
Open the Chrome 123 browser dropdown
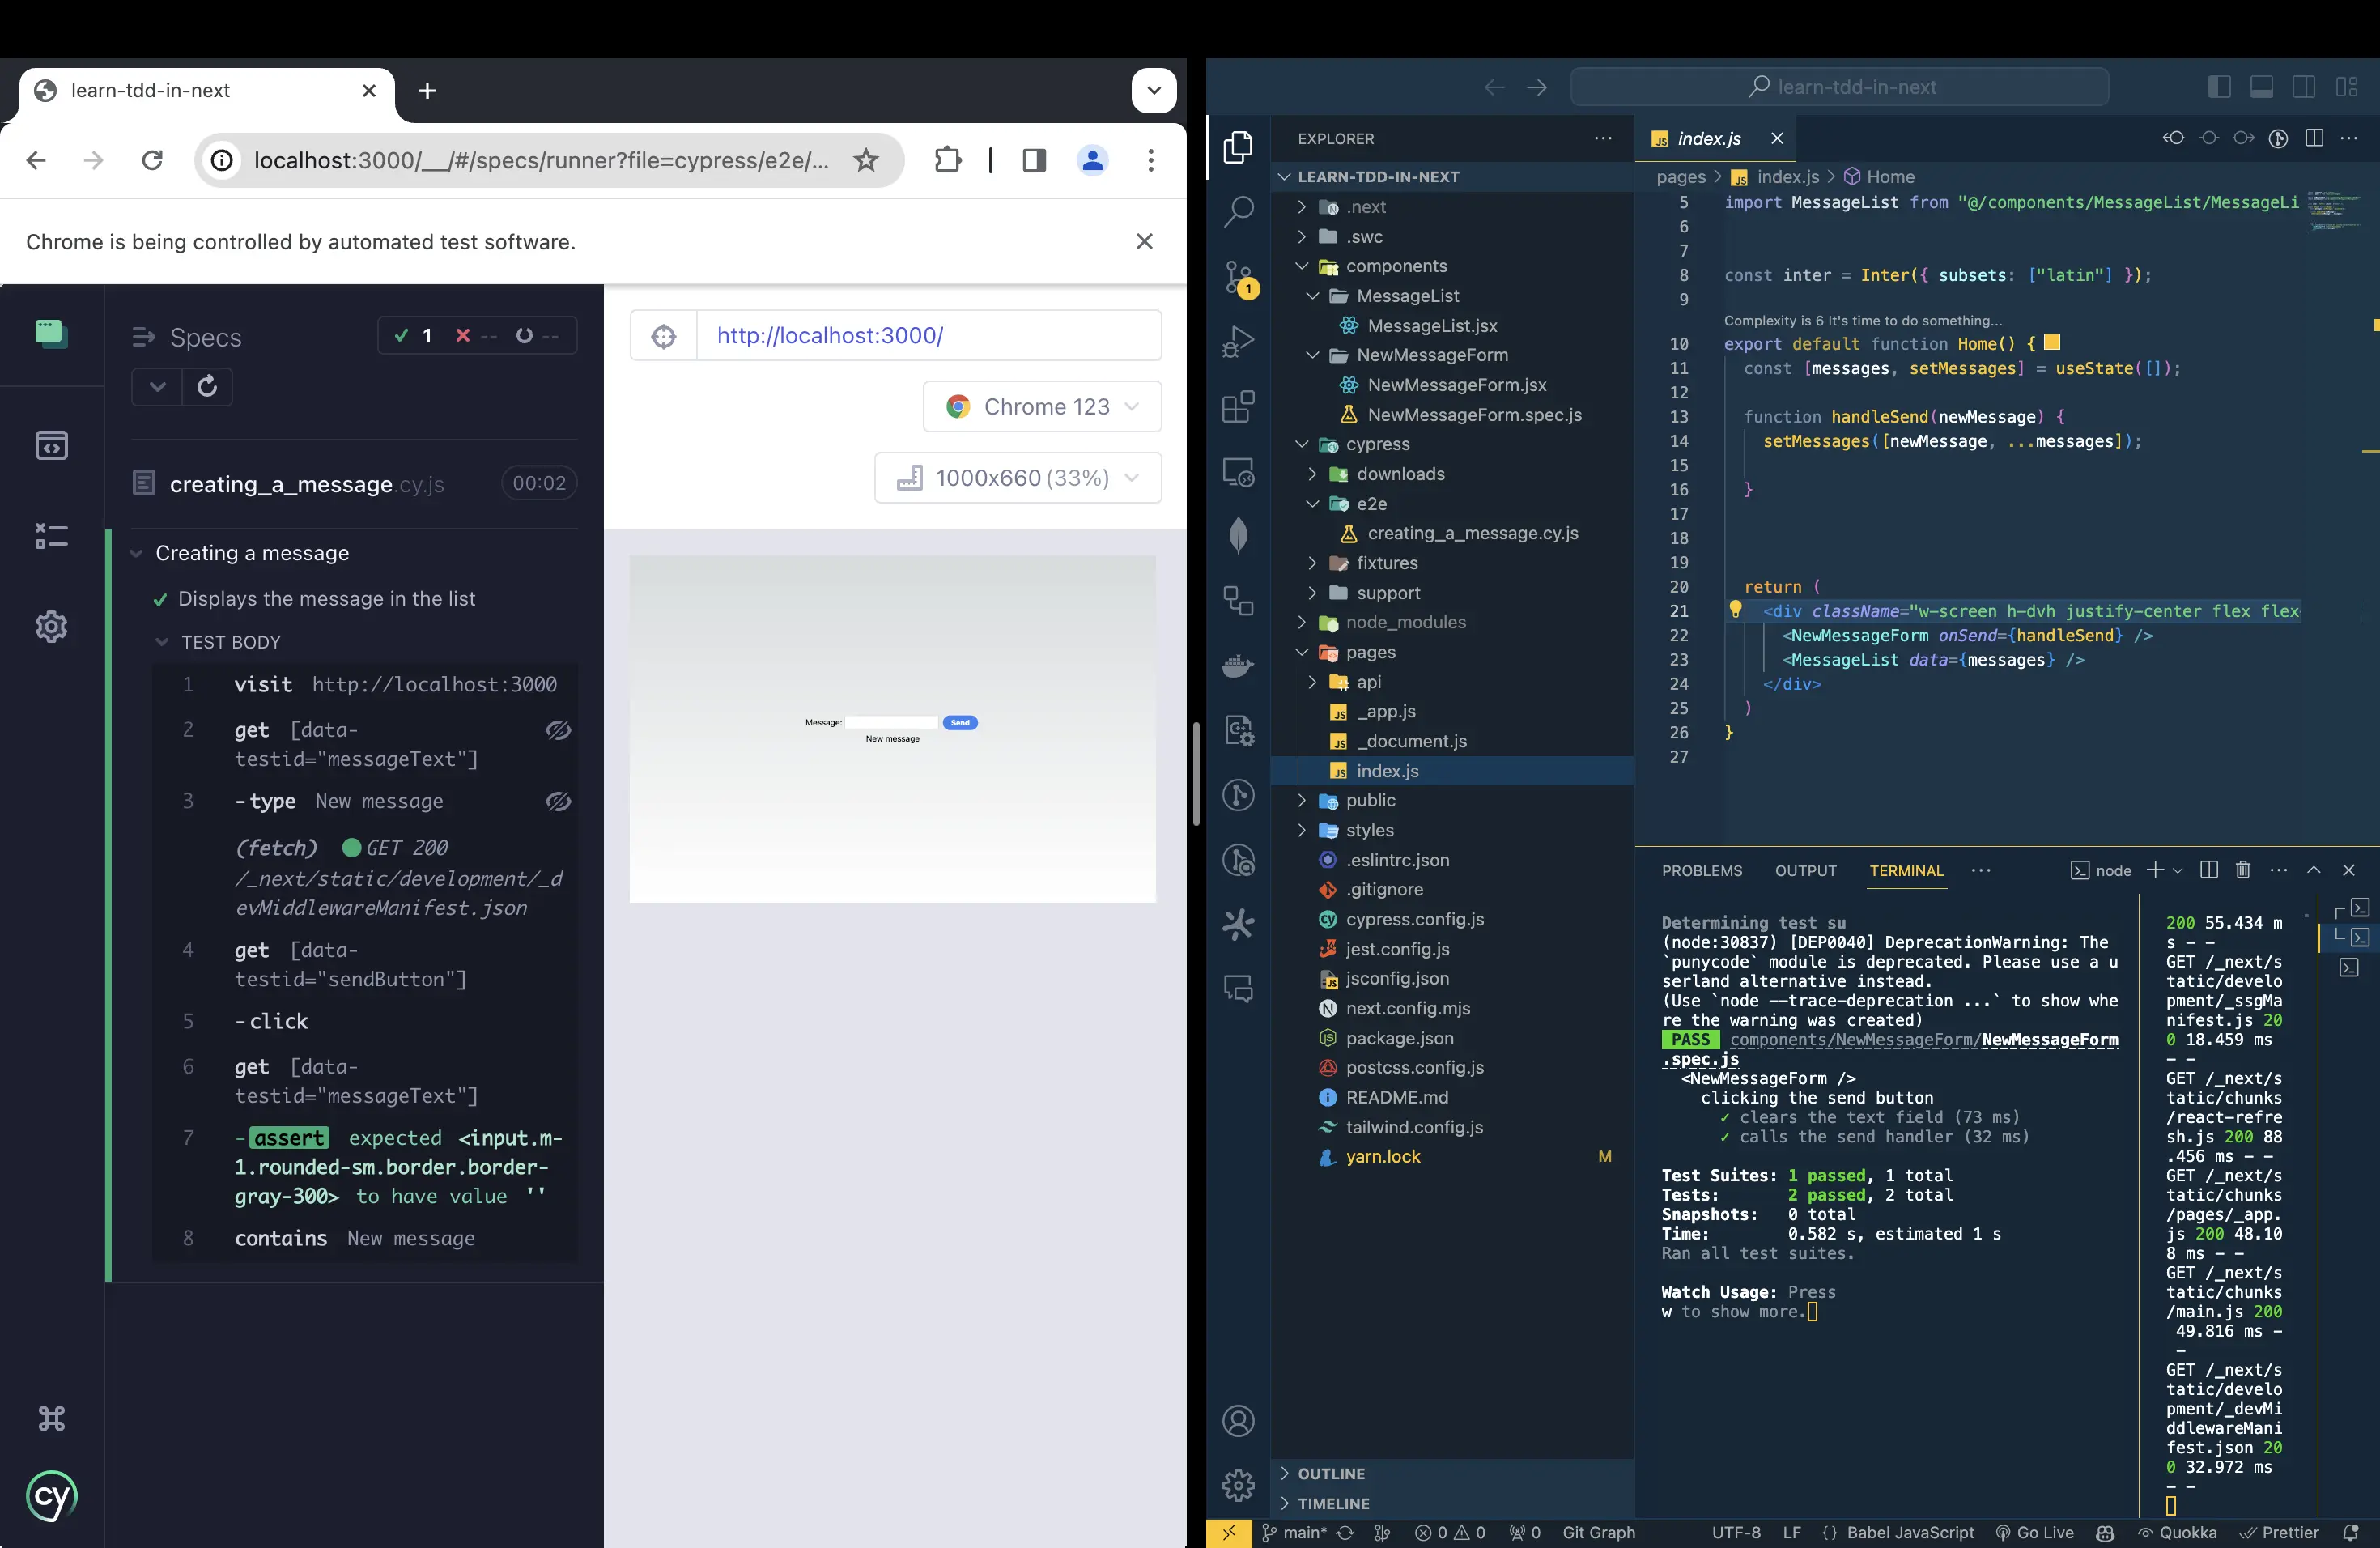coord(1042,407)
